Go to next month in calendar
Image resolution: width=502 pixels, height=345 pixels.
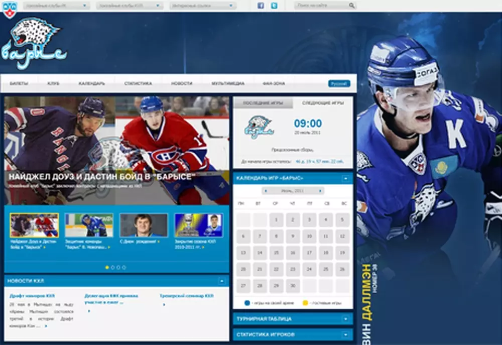point(320,191)
